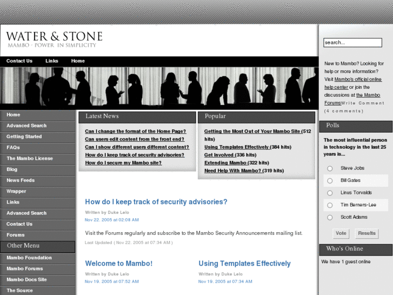Screen dimensions: 393x295
Task: Open article title 'How do I keep track of security advisories?'
Action: click(x=156, y=202)
